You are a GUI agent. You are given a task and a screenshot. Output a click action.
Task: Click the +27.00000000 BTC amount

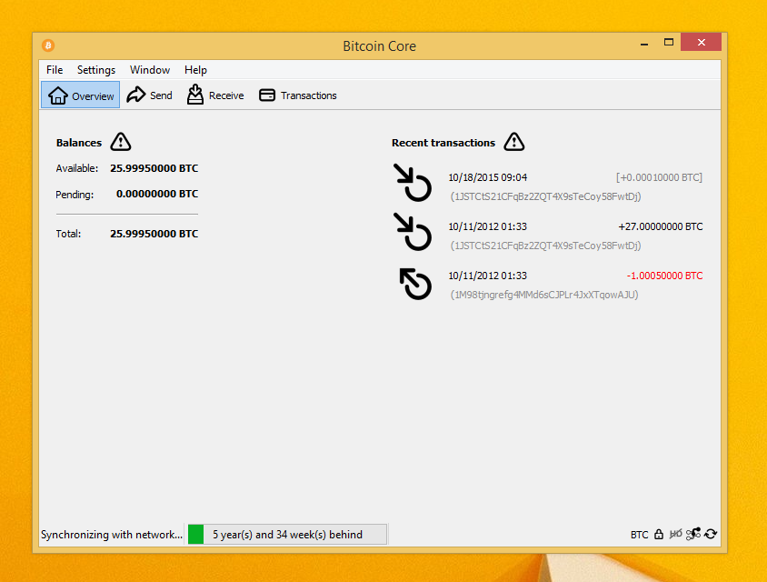pyautogui.click(x=661, y=226)
